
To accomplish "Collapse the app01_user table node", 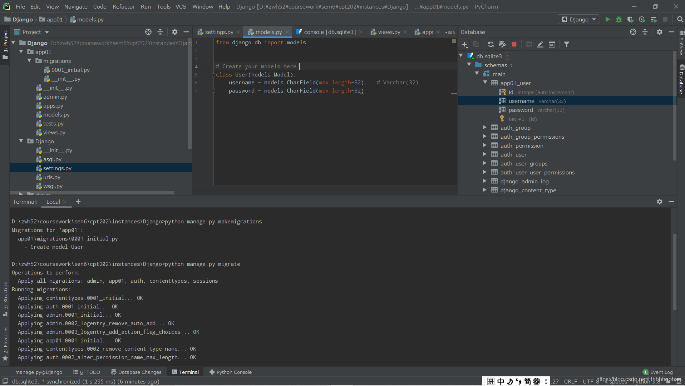I will coord(485,83).
